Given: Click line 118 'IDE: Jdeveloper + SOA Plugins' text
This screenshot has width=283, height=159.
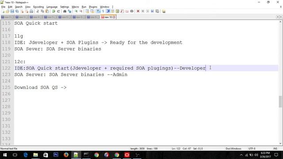Looking at the screenshot, I should click(56, 42).
